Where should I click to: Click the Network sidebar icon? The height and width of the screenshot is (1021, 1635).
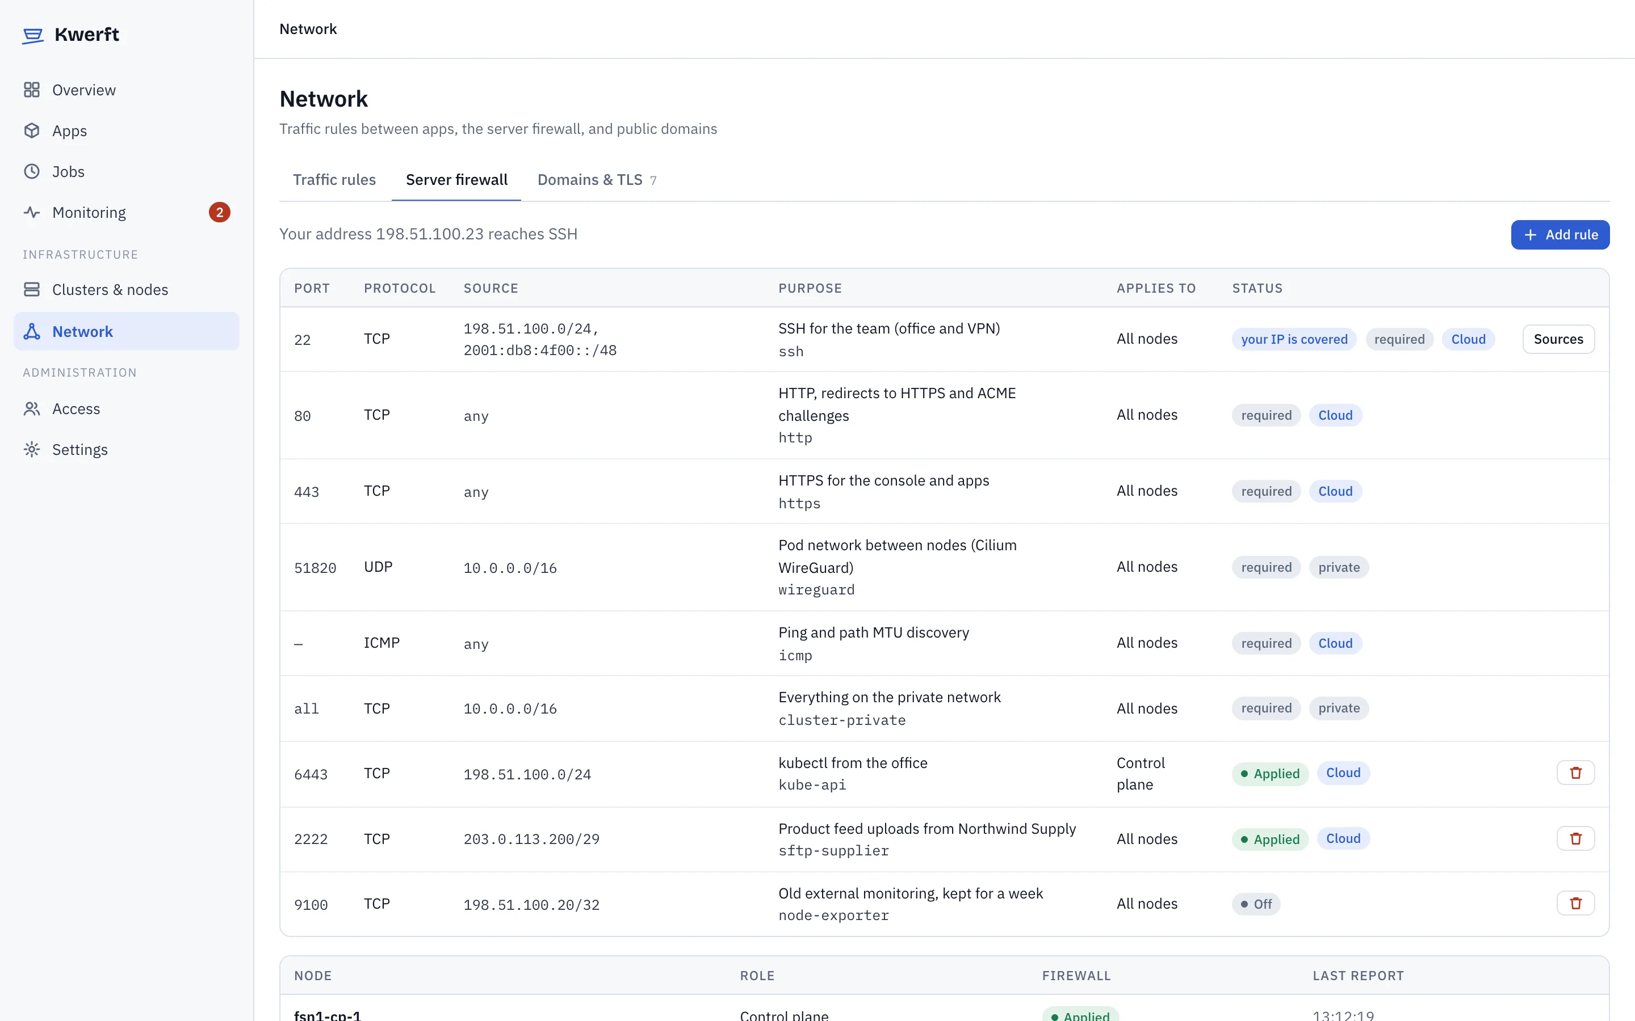coord(32,332)
